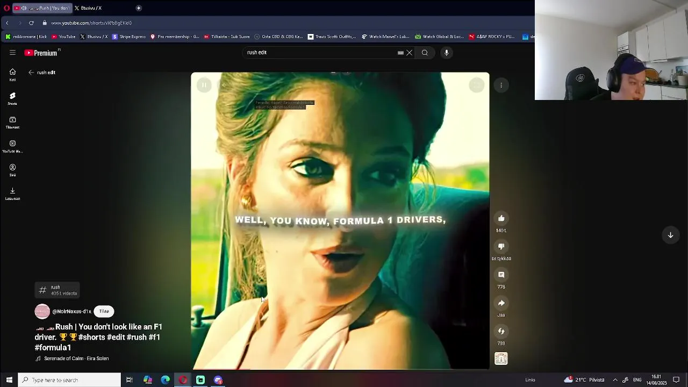Open the three-dot more options menu
The height and width of the screenshot is (387, 688).
pos(501,85)
